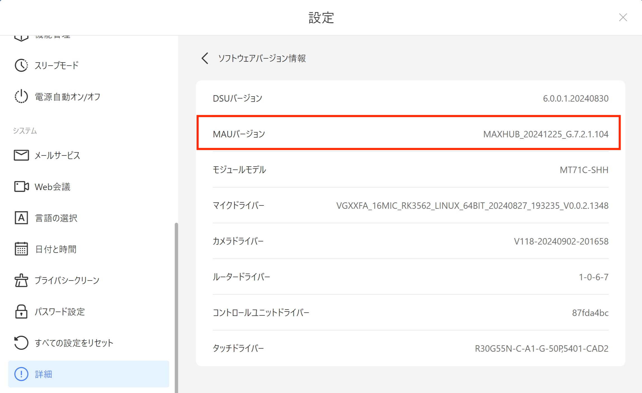Image resolution: width=642 pixels, height=393 pixels.
Task: Click the reset all settings arrow icon
Action: (x=21, y=343)
